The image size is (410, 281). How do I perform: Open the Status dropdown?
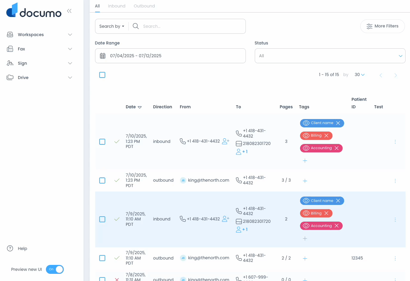pos(330,56)
